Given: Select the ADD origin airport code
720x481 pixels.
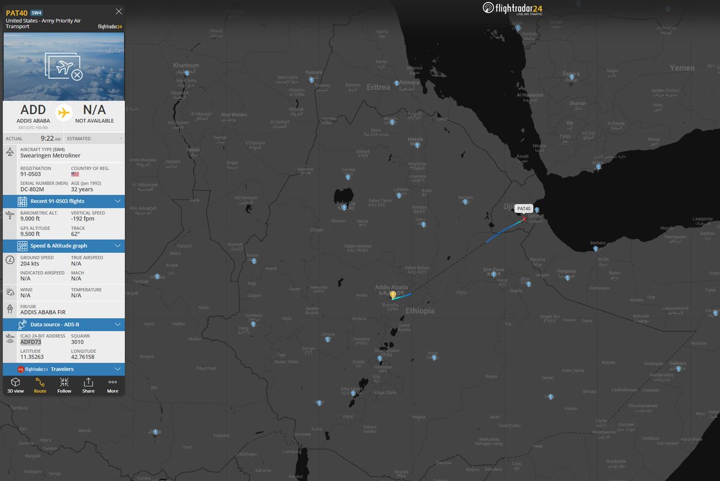Looking at the screenshot, I should 33,110.
